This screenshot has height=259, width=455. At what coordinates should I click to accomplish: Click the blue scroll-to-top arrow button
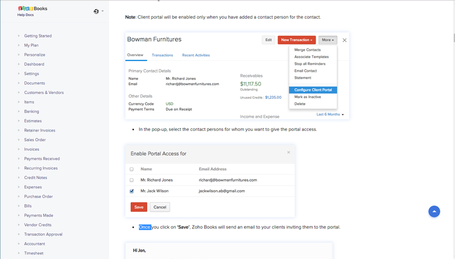(435, 211)
